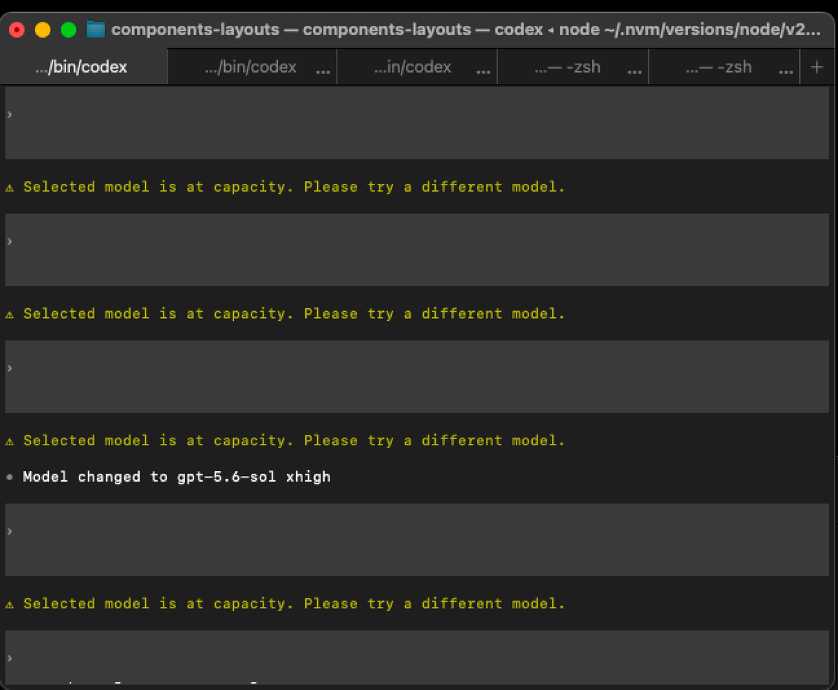Maximize the terminal with green button

pyautogui.click(x=68, y=29)
